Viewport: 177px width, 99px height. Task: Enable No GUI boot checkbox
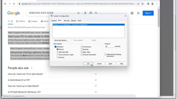click(82, 47)
